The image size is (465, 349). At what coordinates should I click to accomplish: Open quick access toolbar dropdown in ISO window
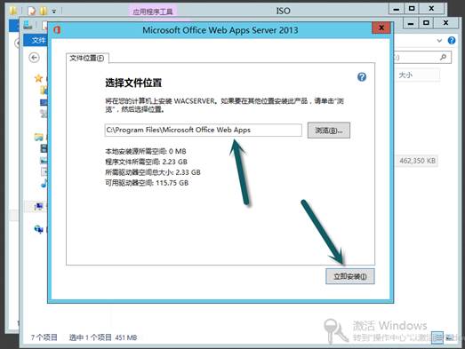point(54,12)
